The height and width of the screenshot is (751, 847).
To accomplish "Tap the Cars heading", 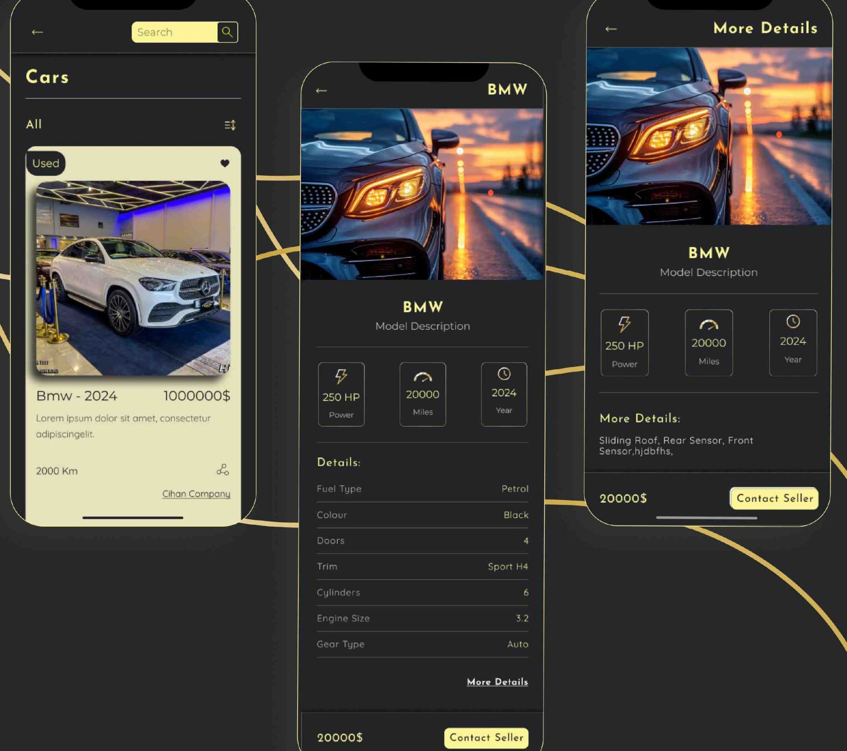I will [x=47, y=77].
